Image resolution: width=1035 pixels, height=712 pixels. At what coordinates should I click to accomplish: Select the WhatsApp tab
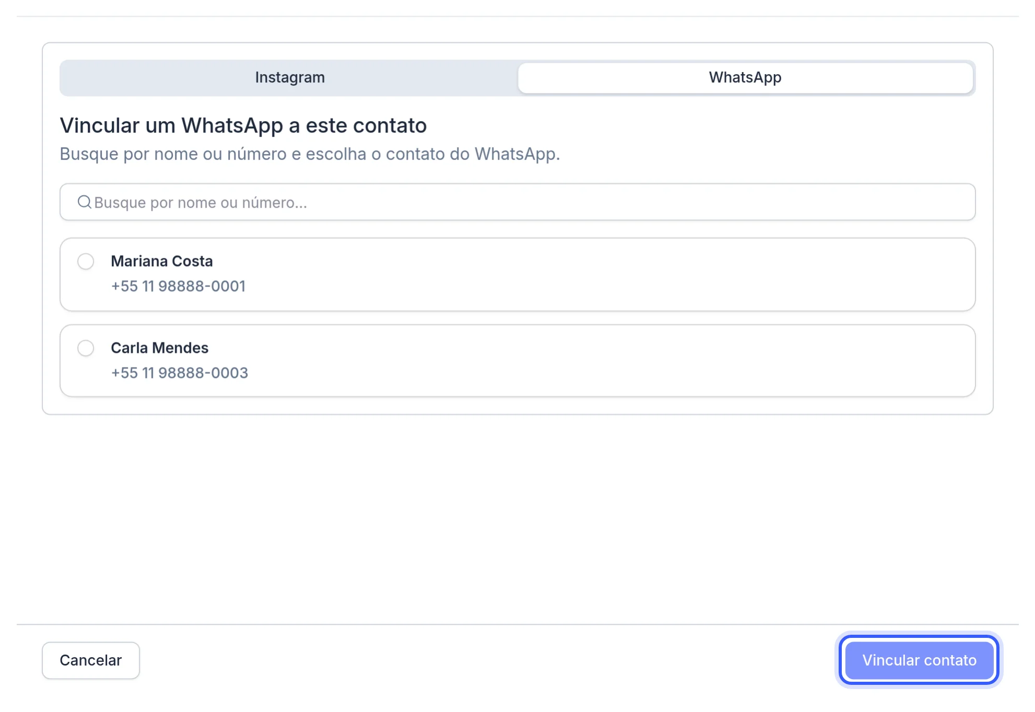pos(745,78)
